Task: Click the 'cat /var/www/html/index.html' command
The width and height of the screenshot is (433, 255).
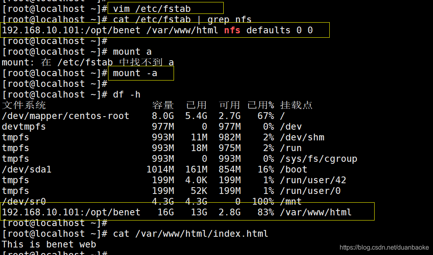Action: [x=191, y=234]
